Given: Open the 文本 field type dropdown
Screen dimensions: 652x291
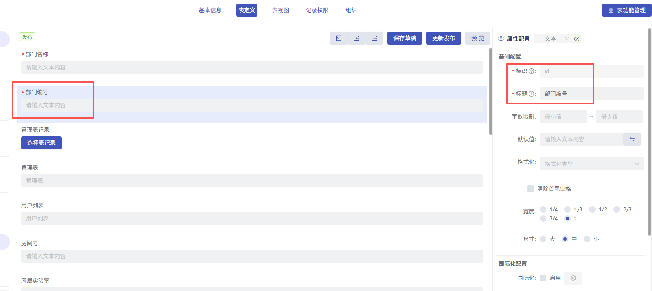Looking at the screenshot, I should [x=556, y=39].
